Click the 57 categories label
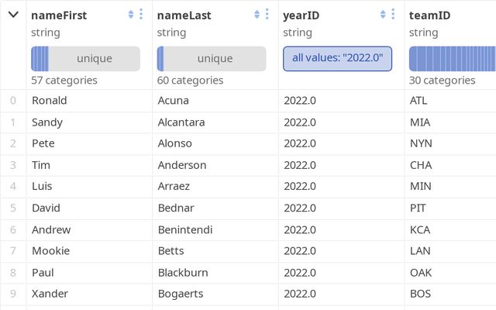The image size is (496, 310). (x=64, y=80)
